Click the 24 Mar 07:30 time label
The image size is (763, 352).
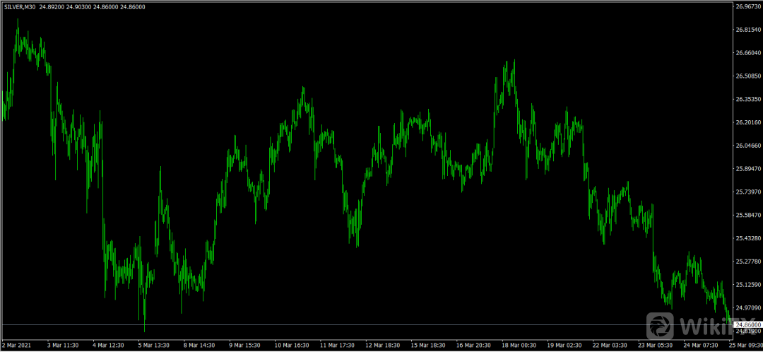(701, 346)
